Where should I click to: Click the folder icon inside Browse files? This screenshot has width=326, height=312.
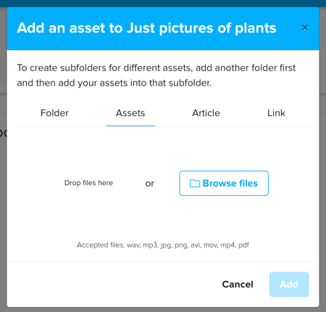(x=195, y=184)
